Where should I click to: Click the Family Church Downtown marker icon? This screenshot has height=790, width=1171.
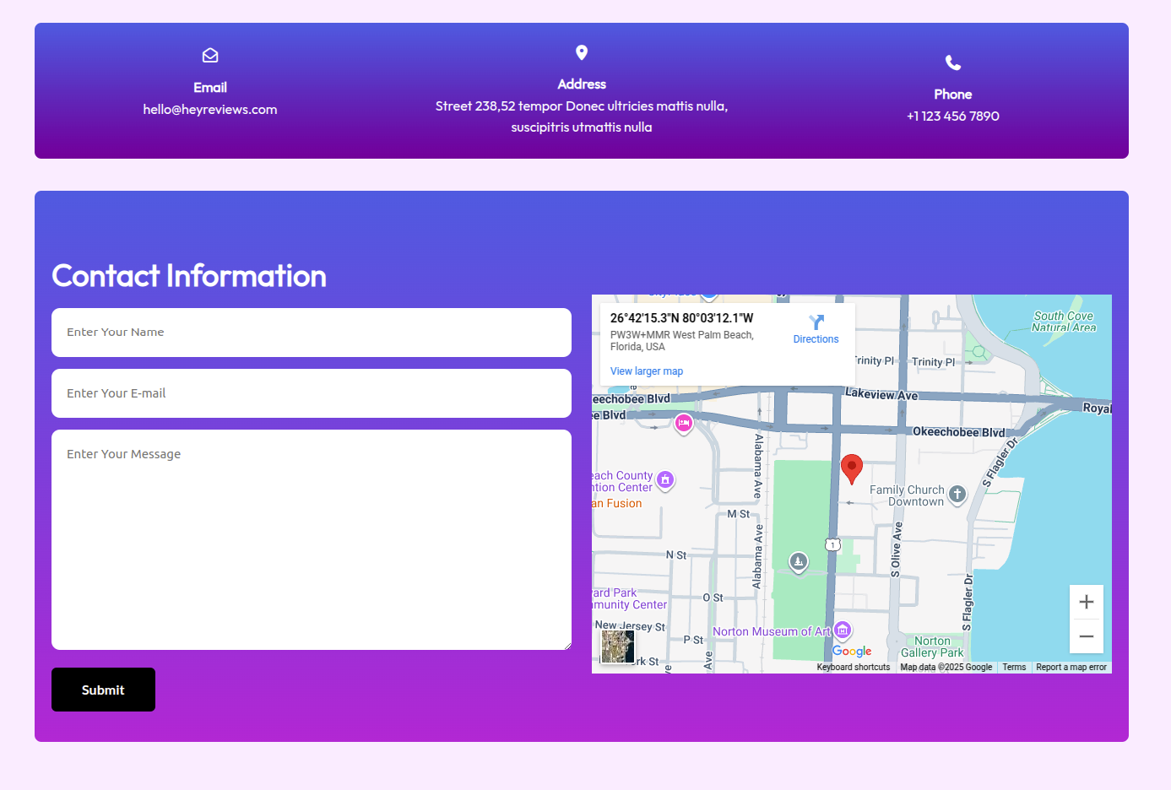(957, 494)
